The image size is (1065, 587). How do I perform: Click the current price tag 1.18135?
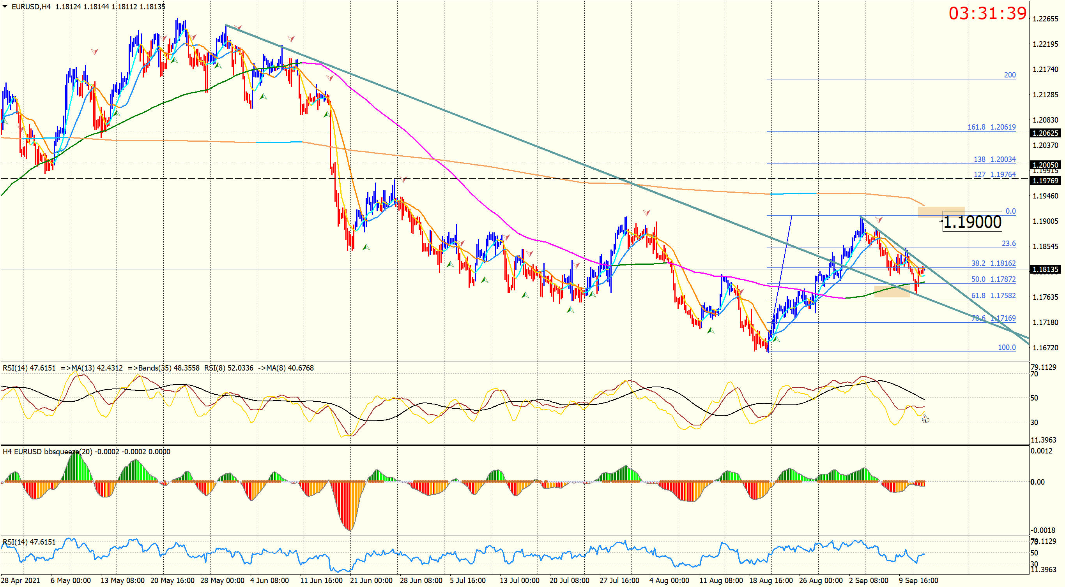[1045, 269]
